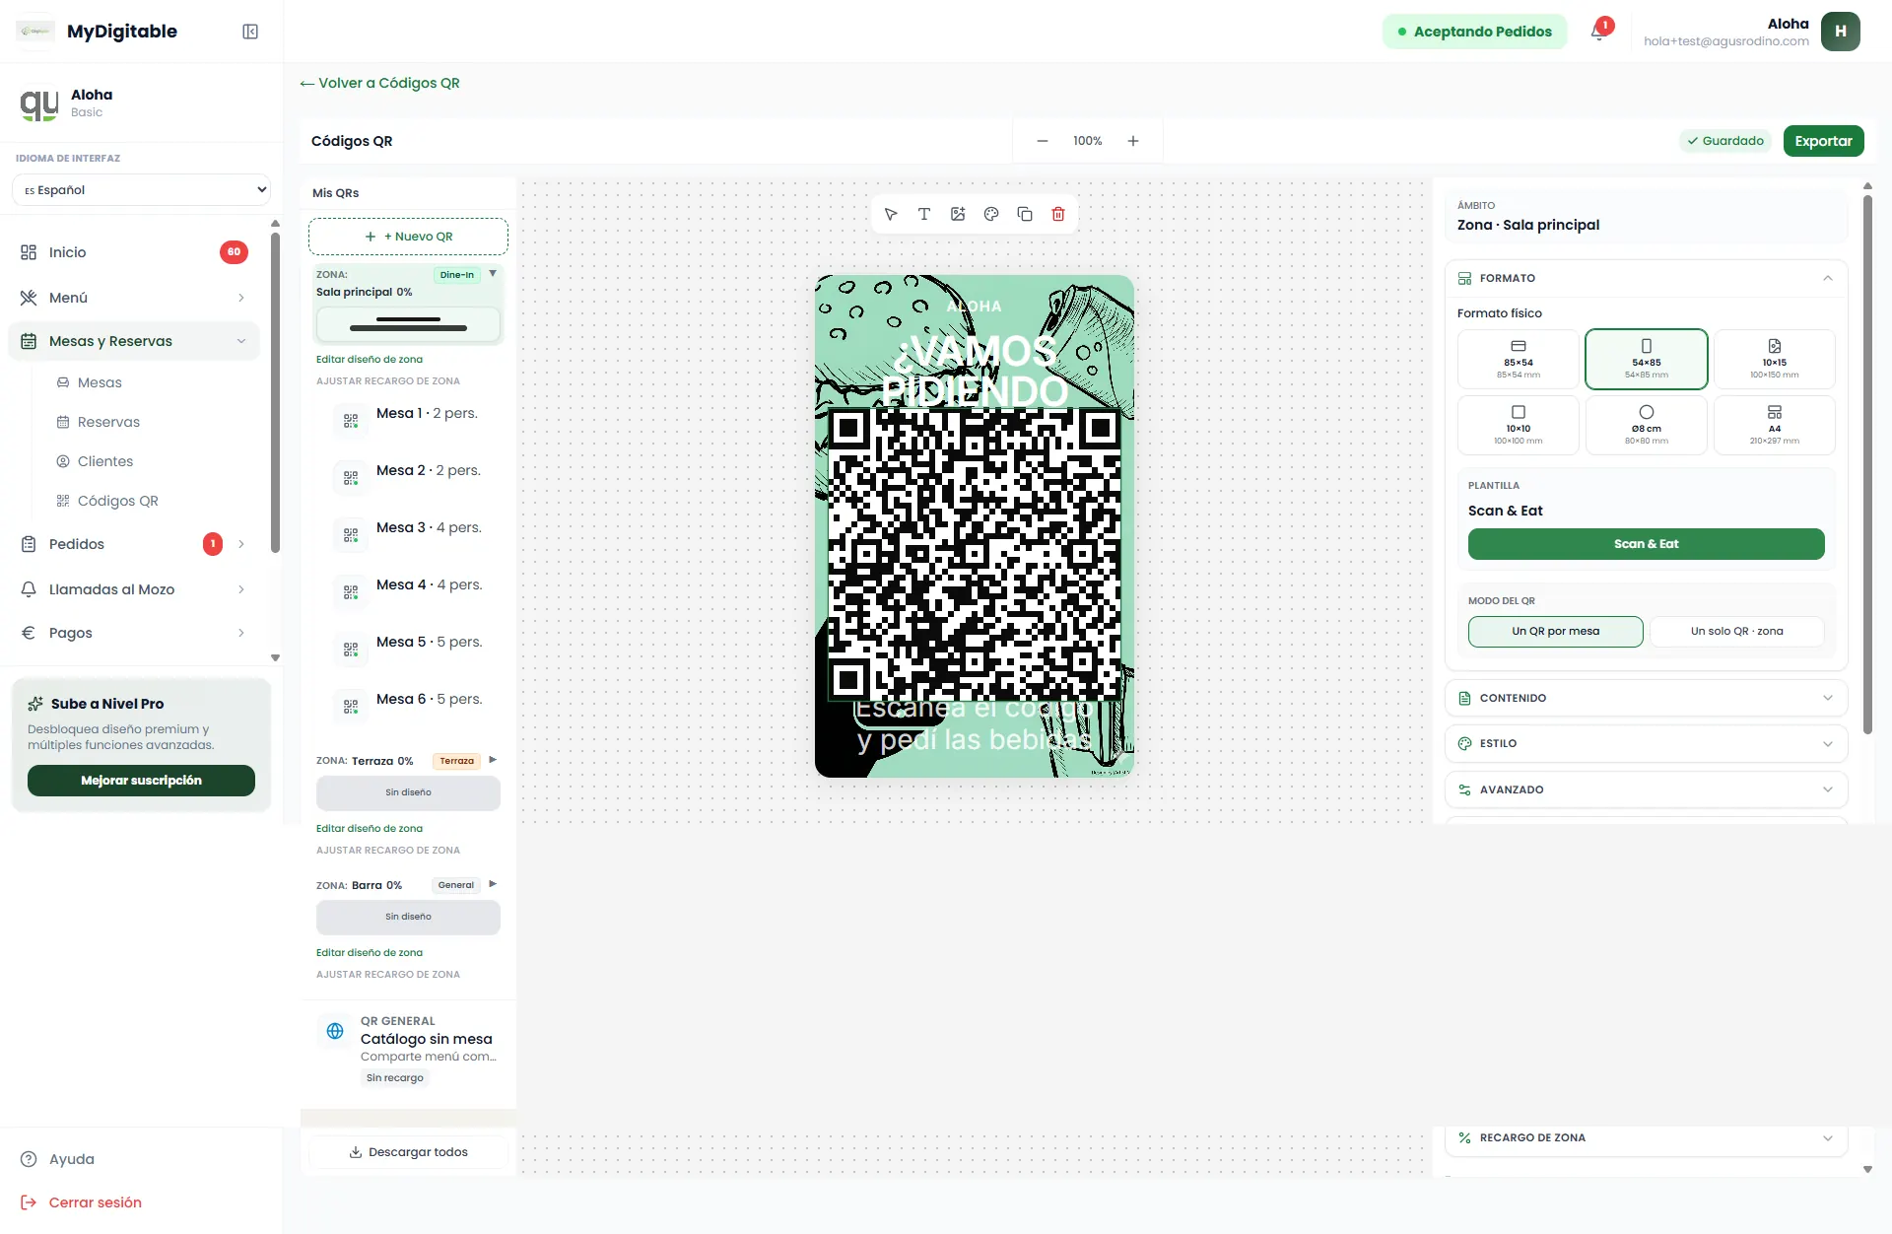Open Códigos QR in sidebar submenu
Image resolution: width=1892 pixels, height=1234 pixels.
tap(117, 501)
